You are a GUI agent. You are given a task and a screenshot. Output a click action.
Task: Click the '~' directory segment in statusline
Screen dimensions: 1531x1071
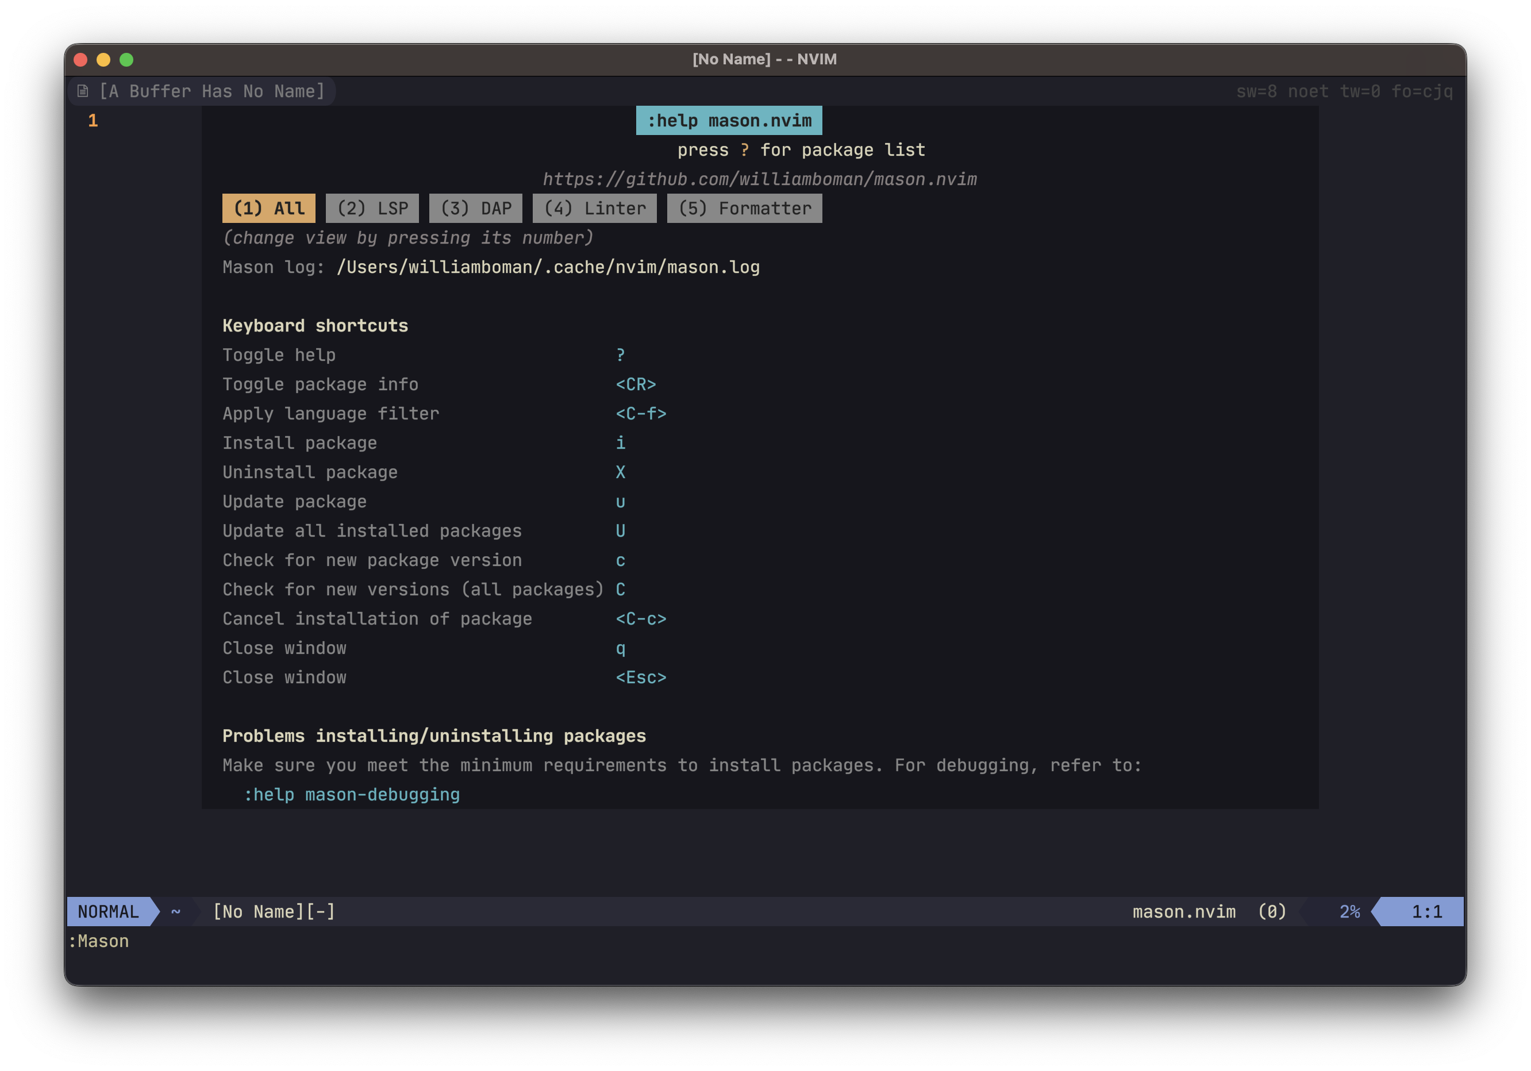pyautogui.click(x=176, y=912)
